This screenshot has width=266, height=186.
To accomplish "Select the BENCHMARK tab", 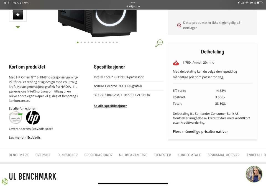I will [19, 155].
